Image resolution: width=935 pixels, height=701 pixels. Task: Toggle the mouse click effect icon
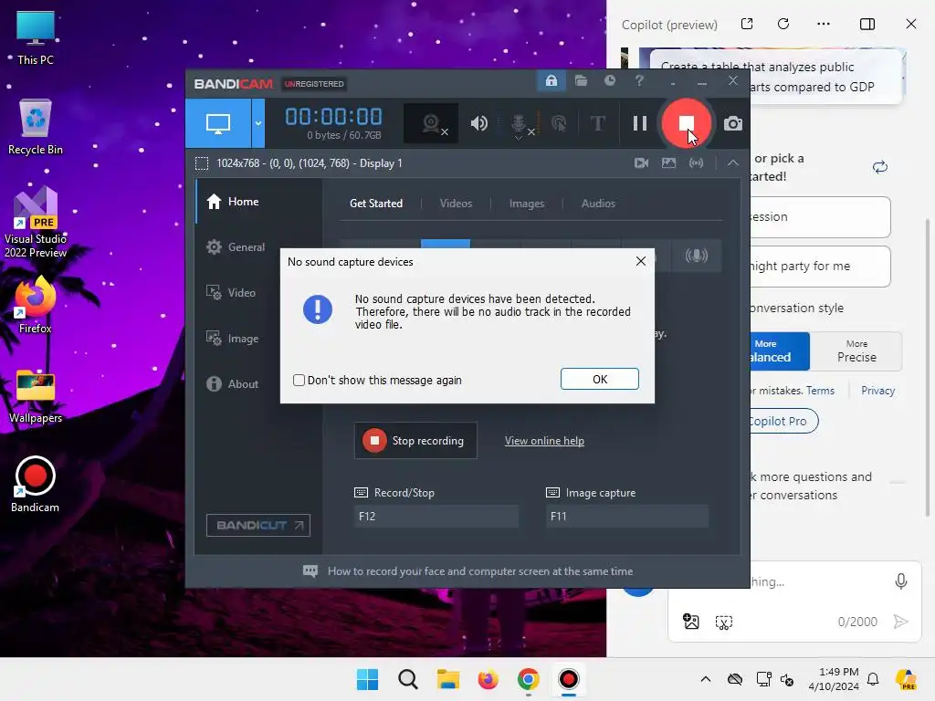[559, 123]
